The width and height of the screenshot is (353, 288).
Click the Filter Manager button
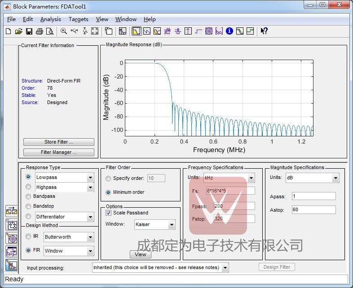click(58, 152)
